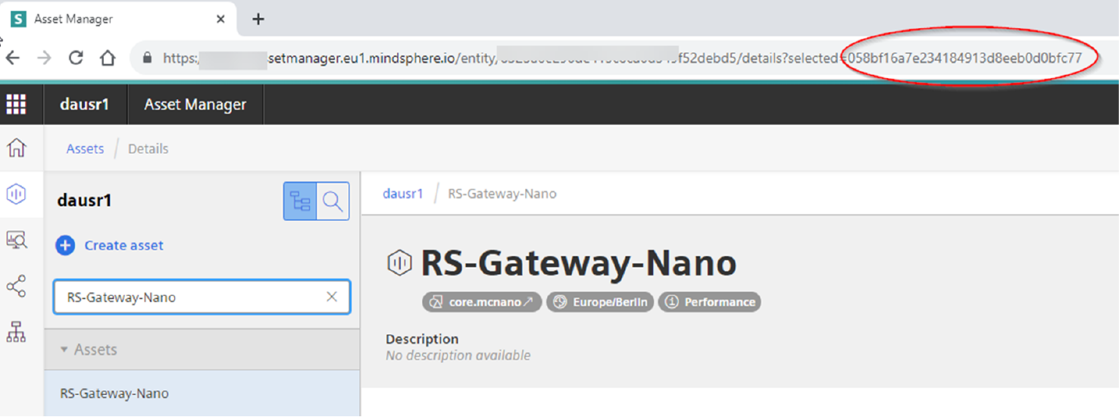Select RS-Gateway-Nano in assets list
The width and height of the screenshot is (1119, 417).
202,394
